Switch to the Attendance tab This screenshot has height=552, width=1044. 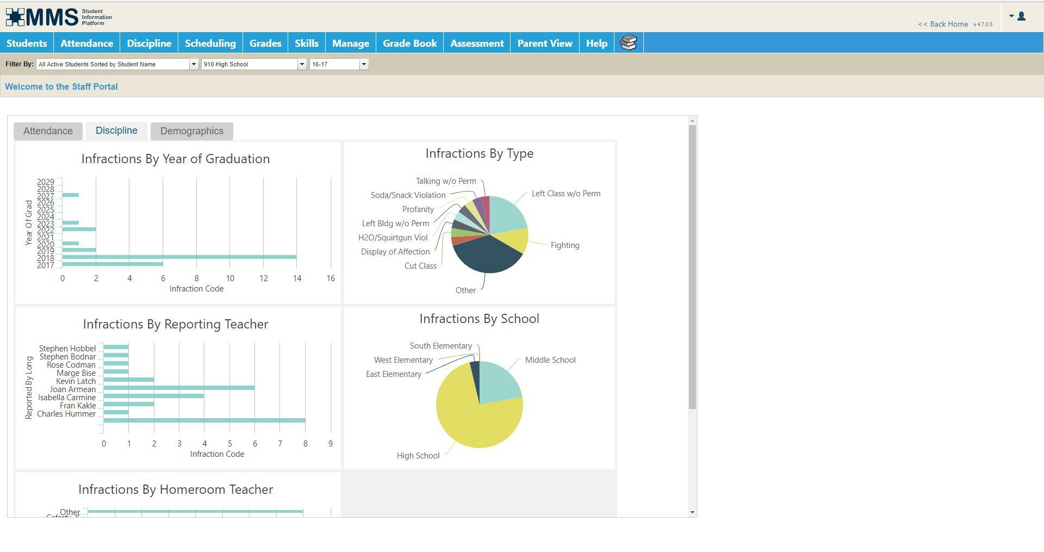(x=47, y=131)
